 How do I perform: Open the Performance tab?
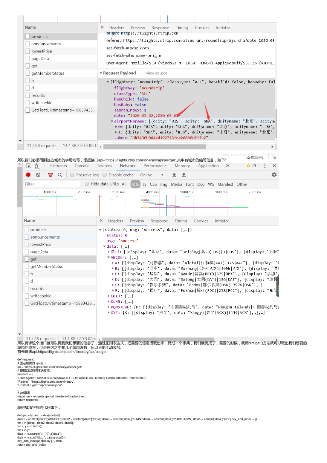[155, 166]
